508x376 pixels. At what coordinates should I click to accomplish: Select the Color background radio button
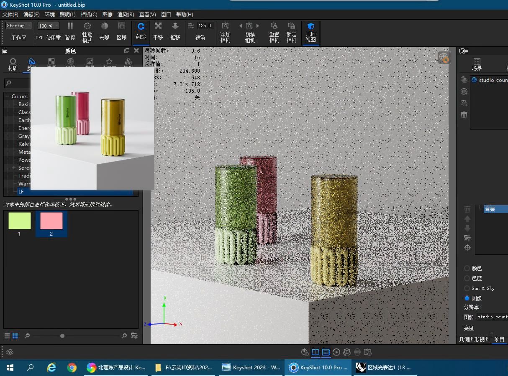[x=467, y=268]
